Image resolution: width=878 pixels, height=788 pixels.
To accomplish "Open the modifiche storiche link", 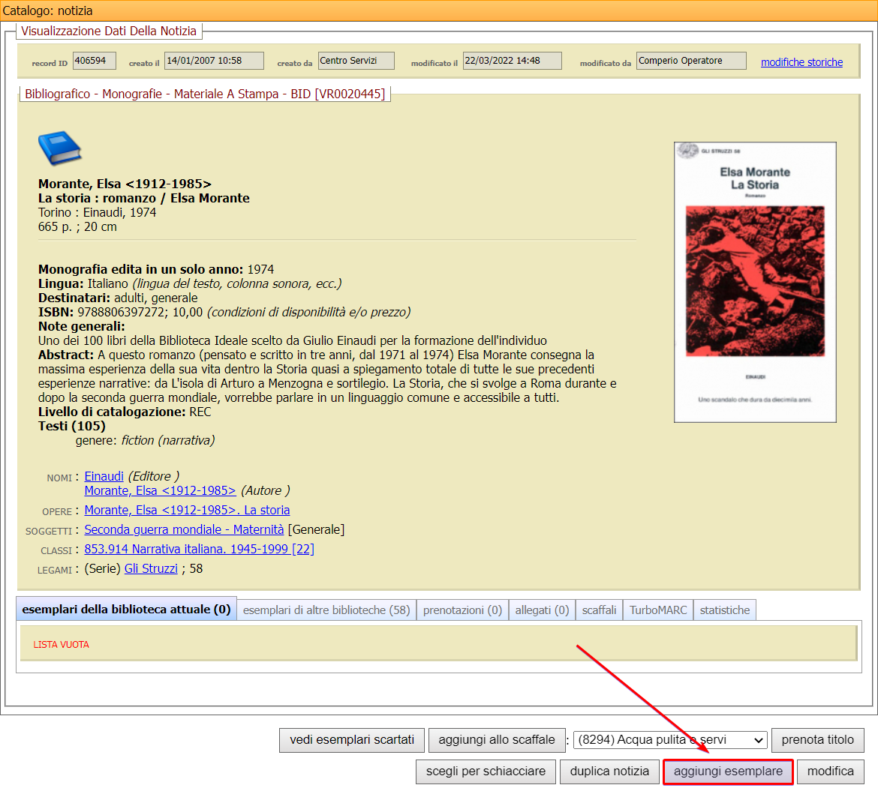I will [x=801, y=62].
